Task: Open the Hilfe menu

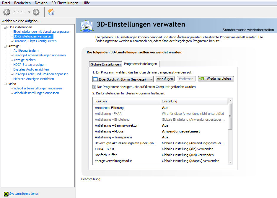Action: point(86,3)
